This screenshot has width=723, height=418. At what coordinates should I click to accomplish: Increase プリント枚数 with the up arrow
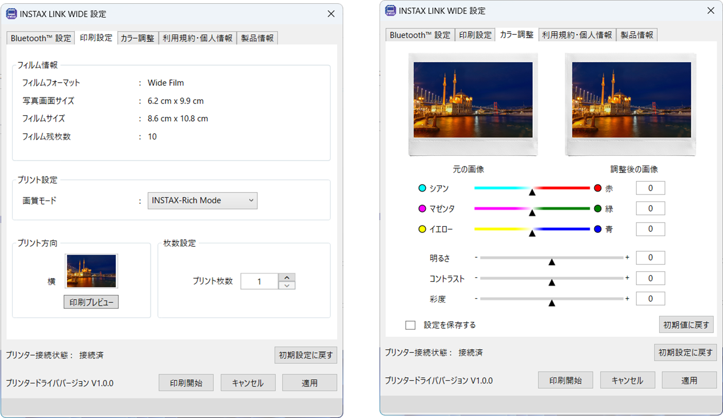287,277
